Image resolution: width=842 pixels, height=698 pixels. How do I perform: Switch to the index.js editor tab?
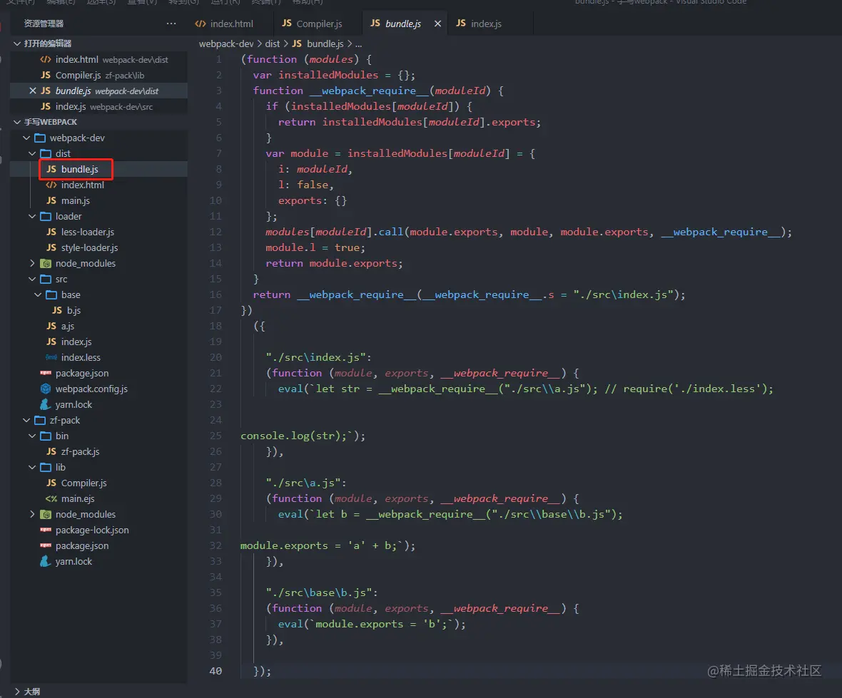coord(479,24)
